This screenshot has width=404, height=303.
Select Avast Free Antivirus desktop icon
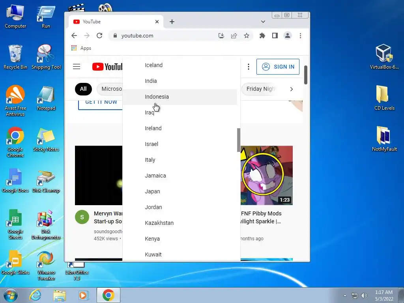point(15,101)
